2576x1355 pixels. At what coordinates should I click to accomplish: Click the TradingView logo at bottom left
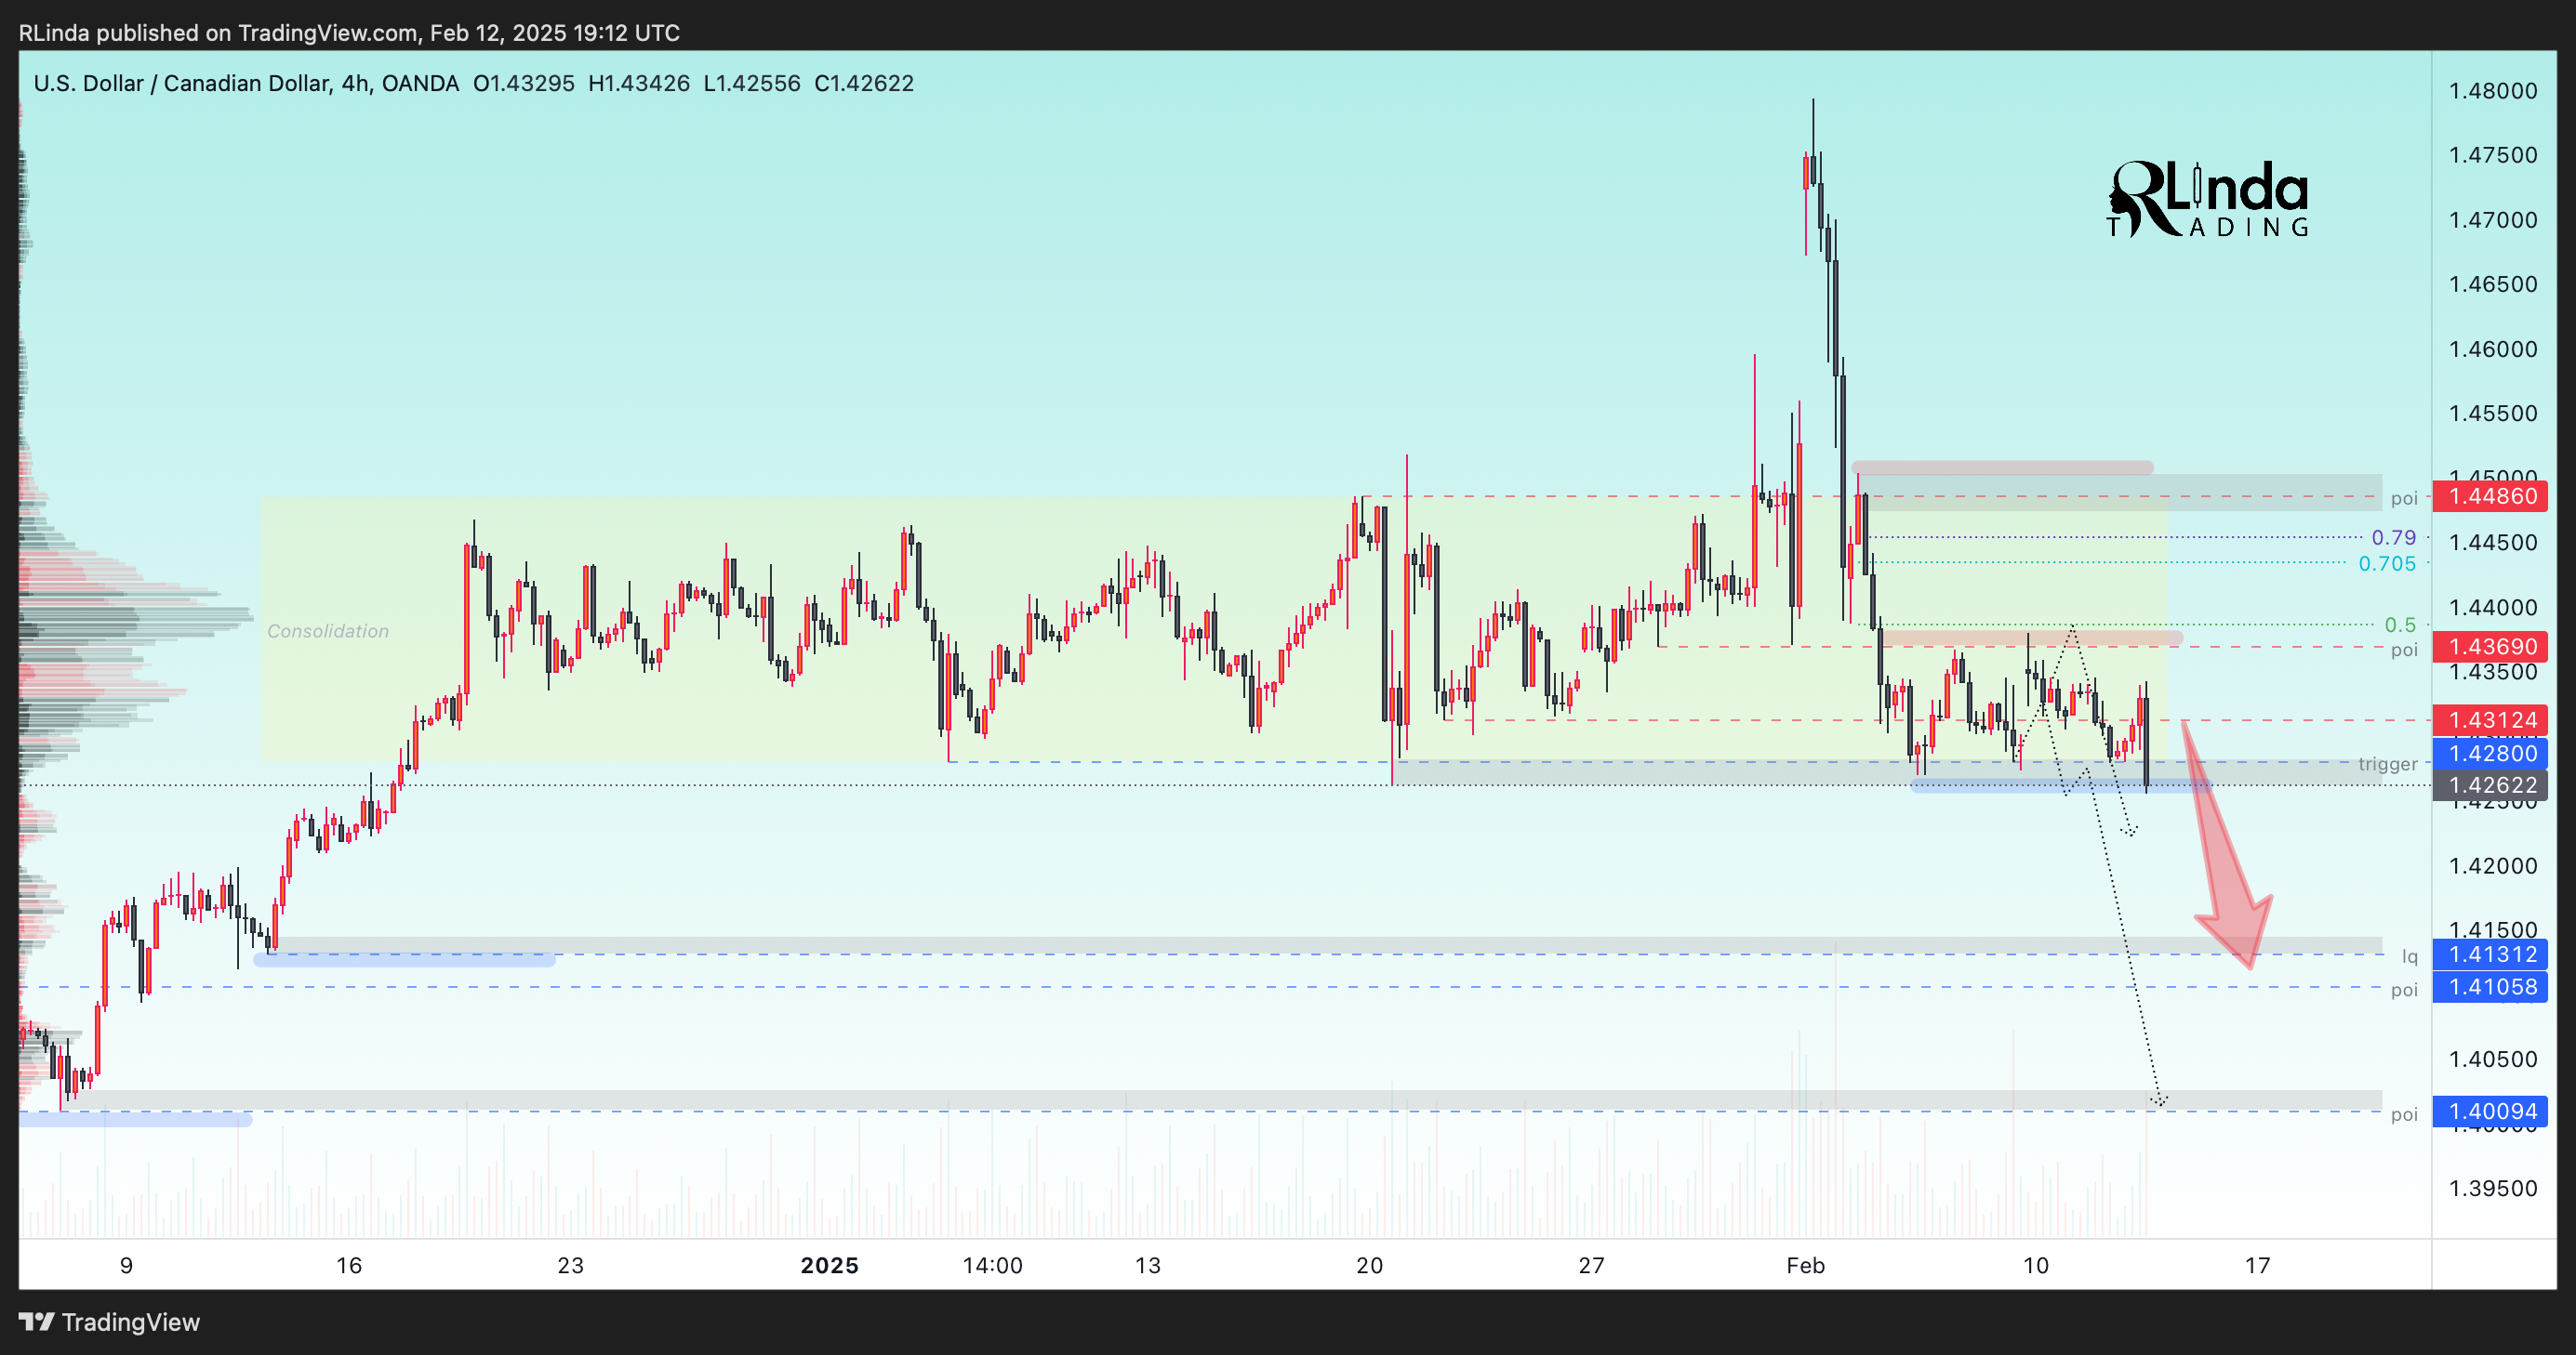tap(109, 1322)
